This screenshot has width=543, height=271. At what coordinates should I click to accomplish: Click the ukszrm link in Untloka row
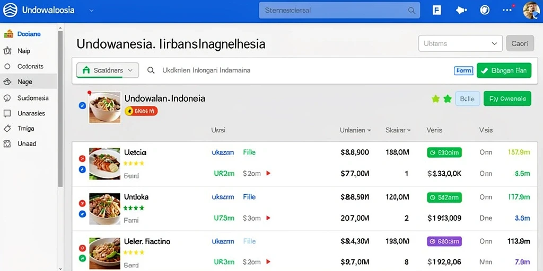click(223, 197)
